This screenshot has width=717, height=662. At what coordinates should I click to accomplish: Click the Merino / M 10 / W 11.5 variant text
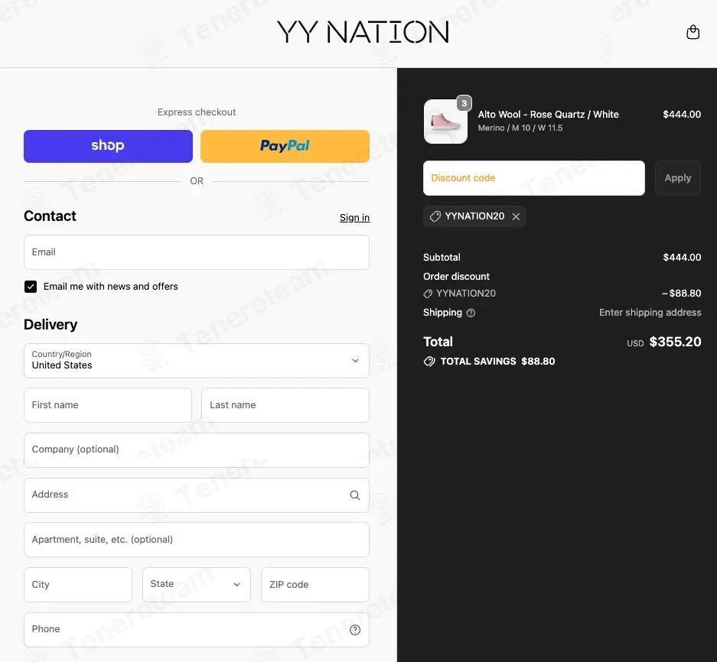coord(520,128)
